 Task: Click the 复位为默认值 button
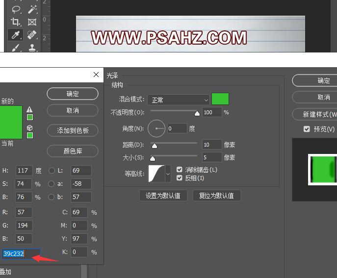[x=217, y=196]
